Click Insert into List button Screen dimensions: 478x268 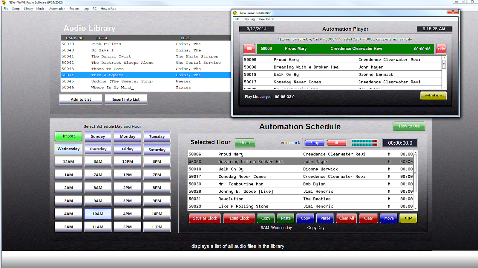[x=126, y=99]
